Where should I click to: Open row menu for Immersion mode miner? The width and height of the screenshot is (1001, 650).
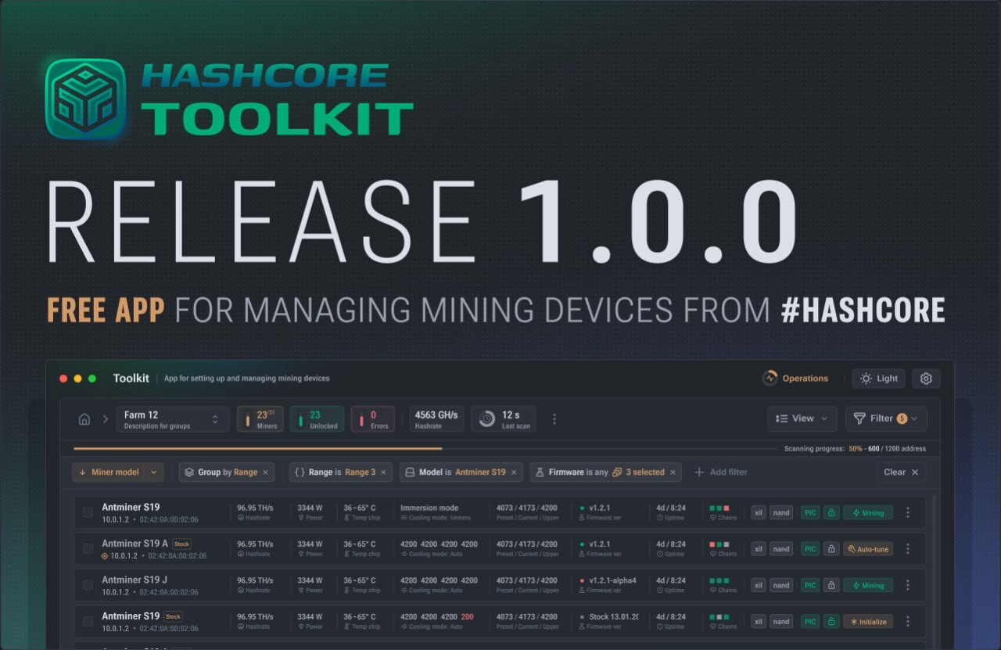[x=908, y=513]
